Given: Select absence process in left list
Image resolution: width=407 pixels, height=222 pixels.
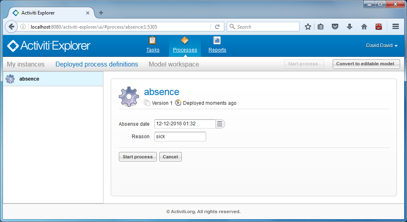Looking at the screenshot, I should (x=29, y=79).
